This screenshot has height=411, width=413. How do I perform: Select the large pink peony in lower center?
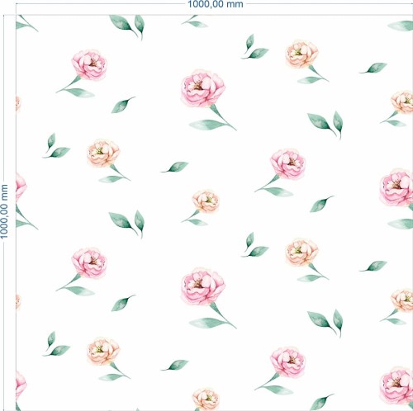pos(203,286)
